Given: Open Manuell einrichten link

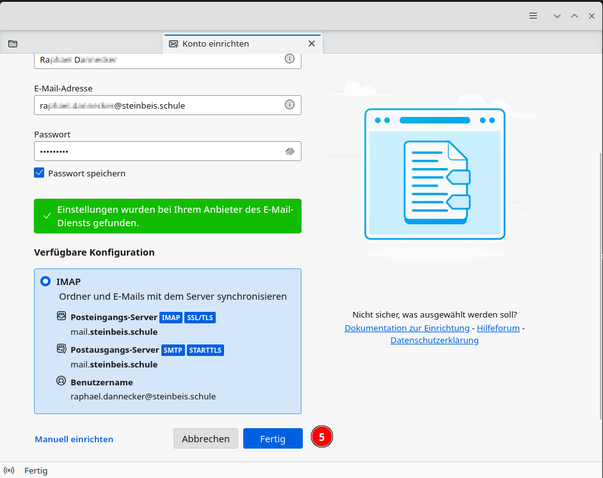Looking at the screenshot, I should (x=74, y=439).
